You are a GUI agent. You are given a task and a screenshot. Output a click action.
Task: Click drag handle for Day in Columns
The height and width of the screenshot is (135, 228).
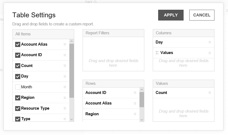[210, 42]
